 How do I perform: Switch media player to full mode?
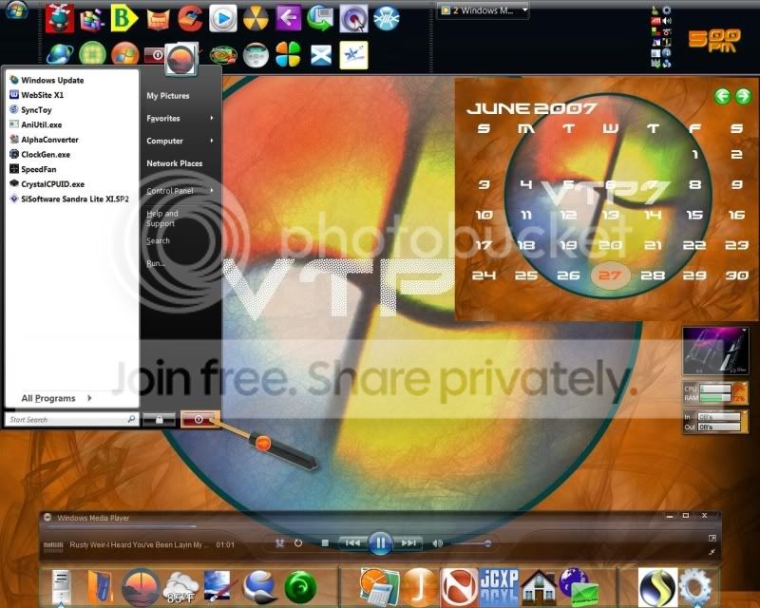(712, 539)
